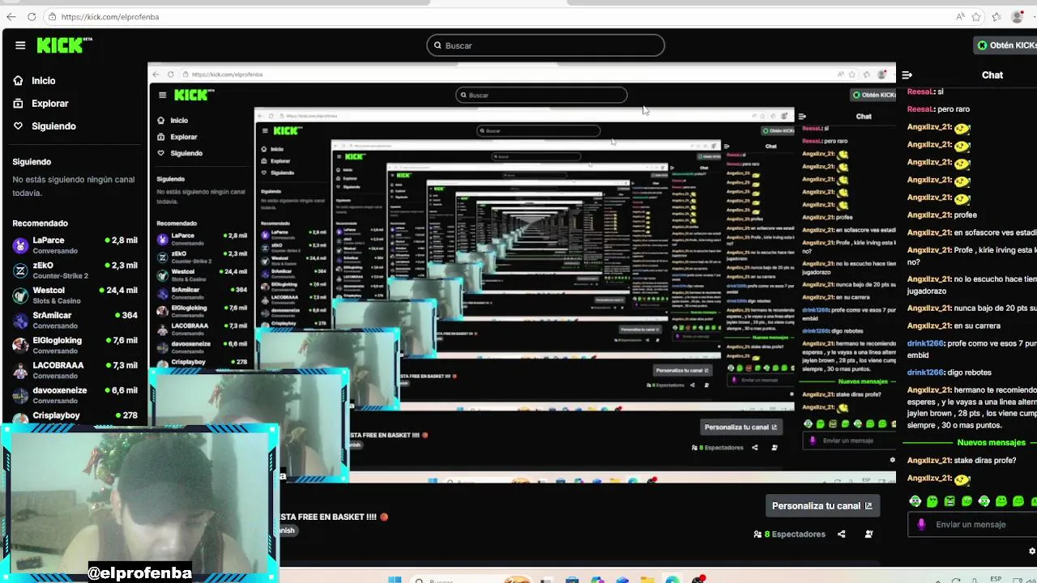Click the zEkO channel avatar
This screenshot has height=583, width=1037.
click(20, 270)
